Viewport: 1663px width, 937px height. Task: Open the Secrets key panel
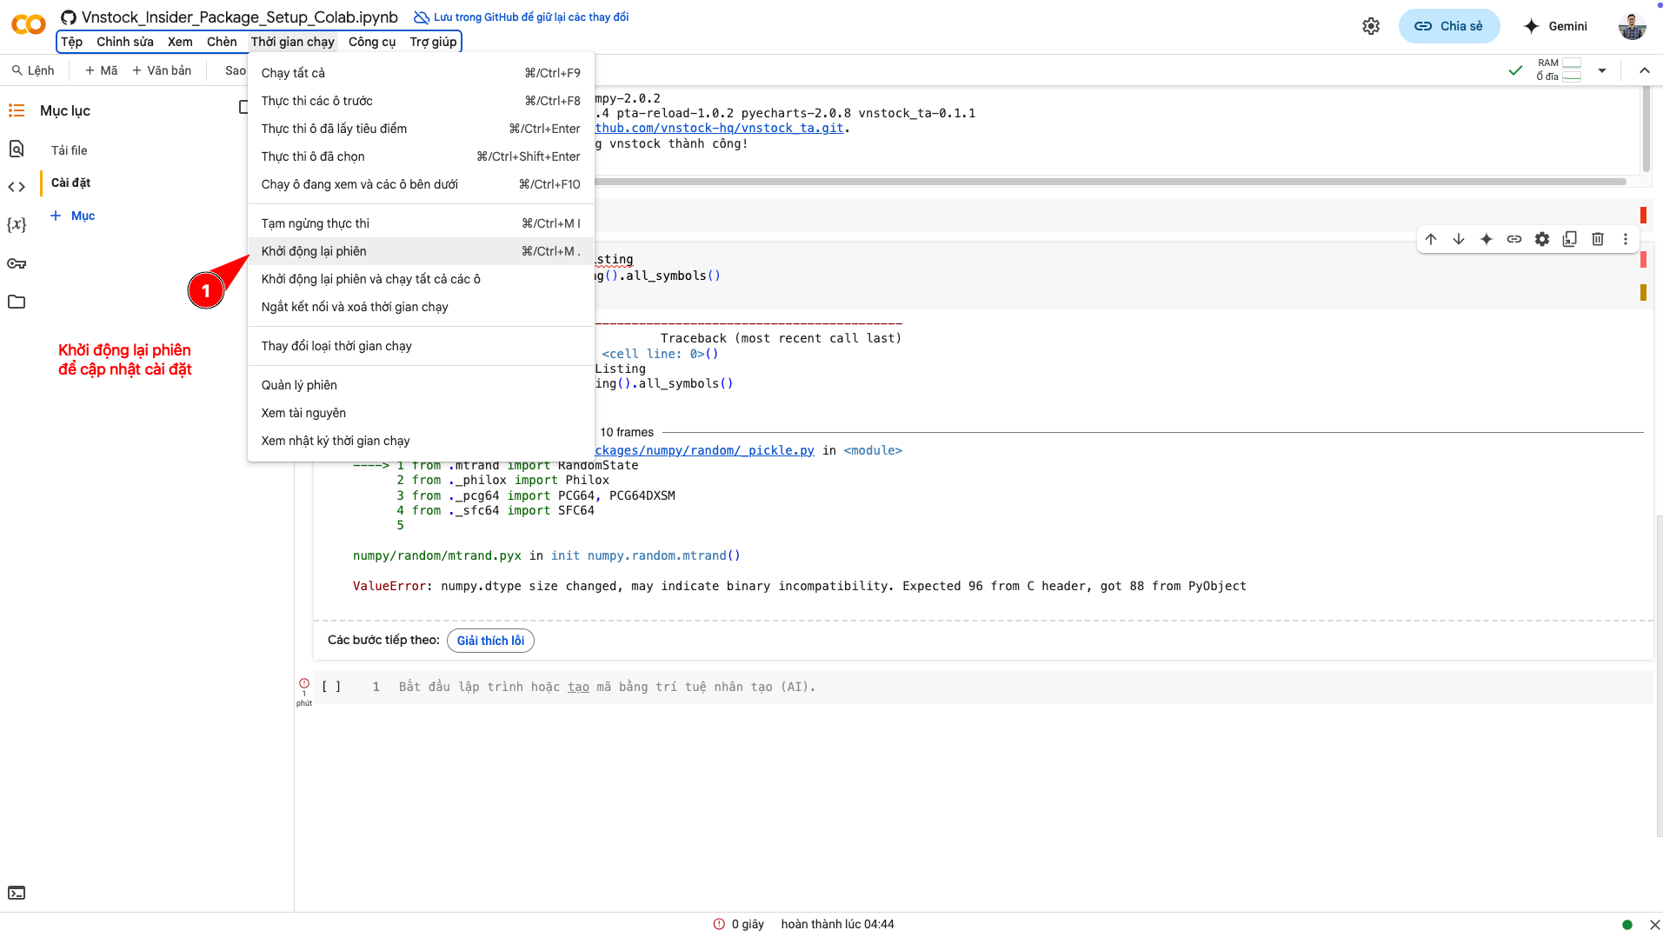pyautogui.click(x=17, y=263)
